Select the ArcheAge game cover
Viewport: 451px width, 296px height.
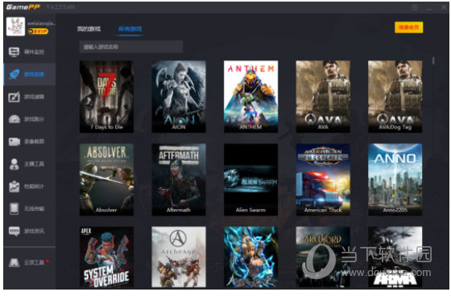click(179, 257)
